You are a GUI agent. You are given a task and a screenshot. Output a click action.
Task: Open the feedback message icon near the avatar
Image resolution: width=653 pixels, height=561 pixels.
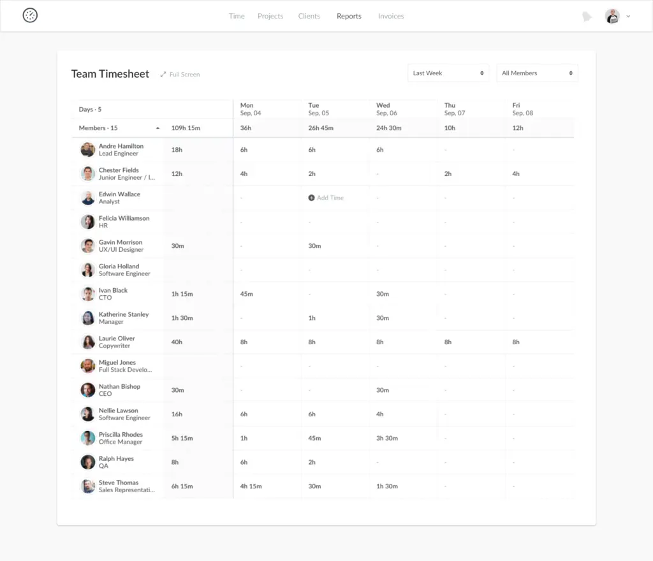tap(587, 17)
